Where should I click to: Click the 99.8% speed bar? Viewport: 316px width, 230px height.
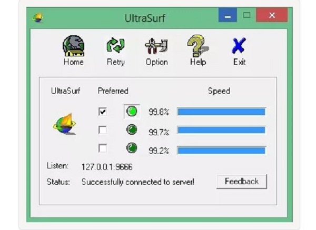tap(222, 112)
